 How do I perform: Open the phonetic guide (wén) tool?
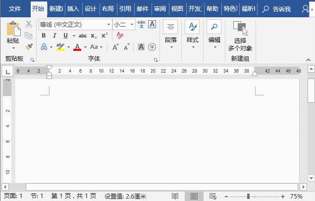pyautogui.click(x=142, y=24)
